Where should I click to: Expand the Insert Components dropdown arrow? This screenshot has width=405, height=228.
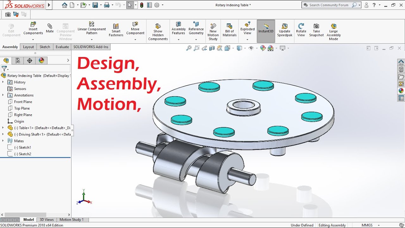(x=33, y=40)
